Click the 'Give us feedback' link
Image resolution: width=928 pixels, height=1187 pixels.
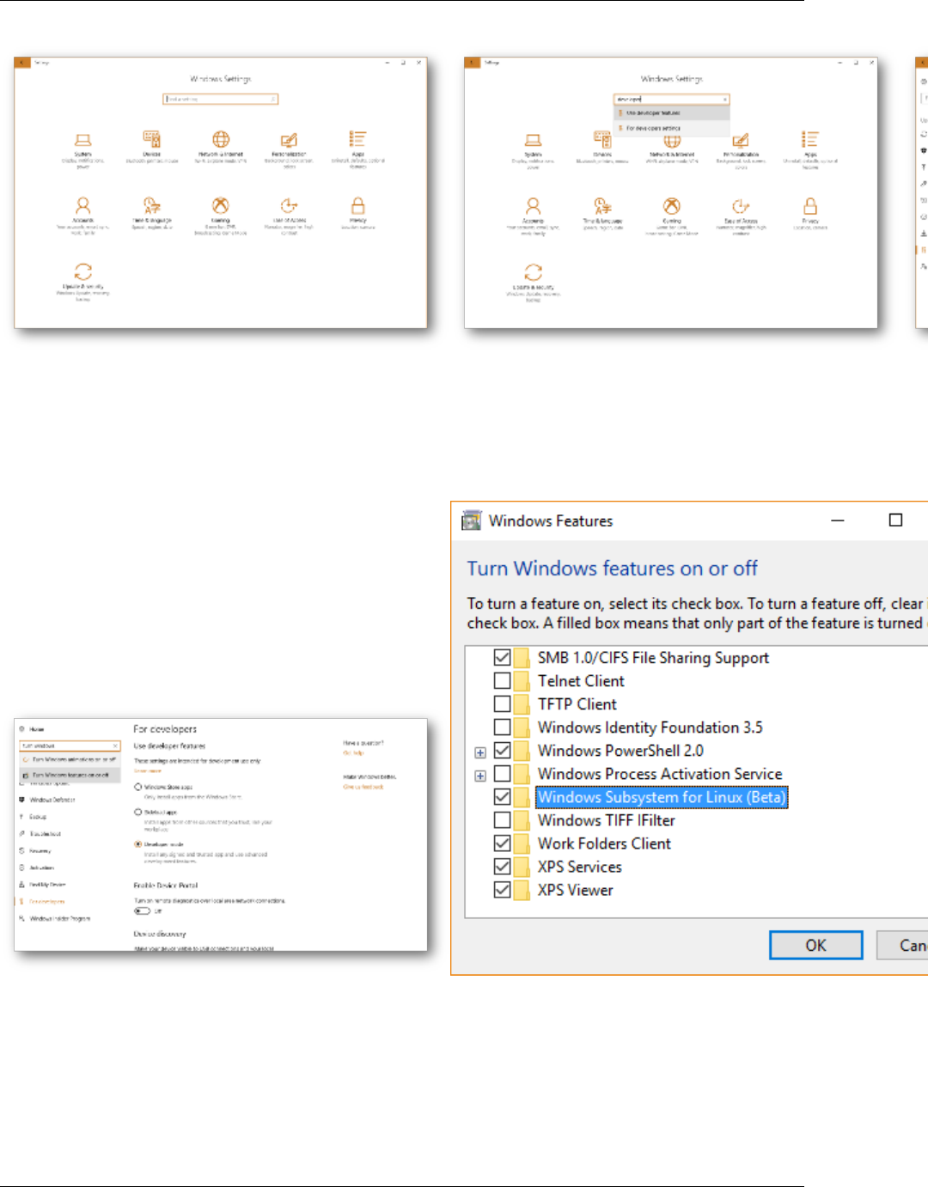(363, 787)
